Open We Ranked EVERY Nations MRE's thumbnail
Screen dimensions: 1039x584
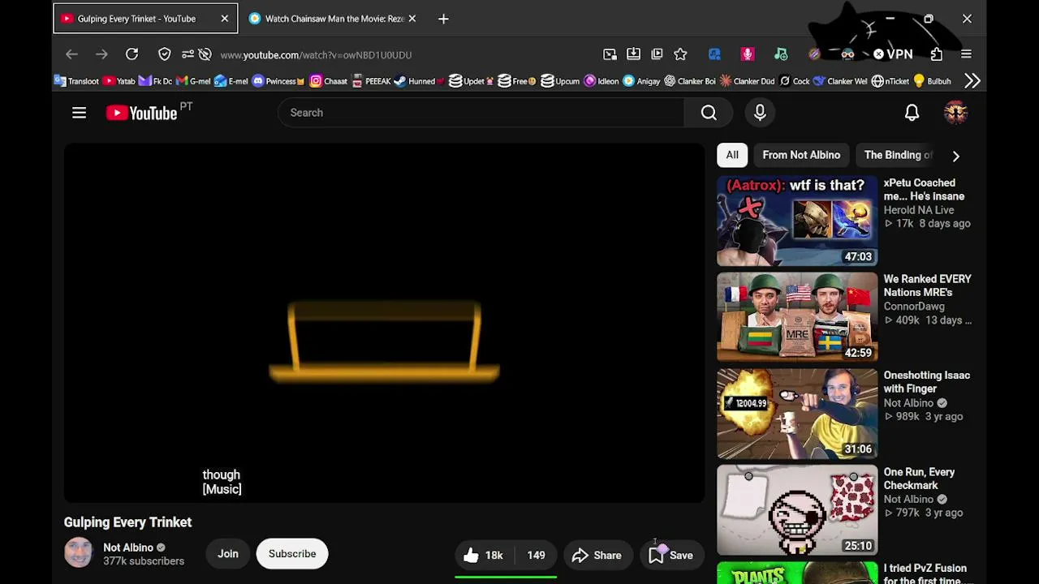click(797, 317)
